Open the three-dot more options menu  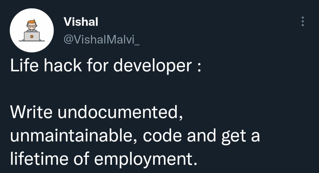point(302,22)
